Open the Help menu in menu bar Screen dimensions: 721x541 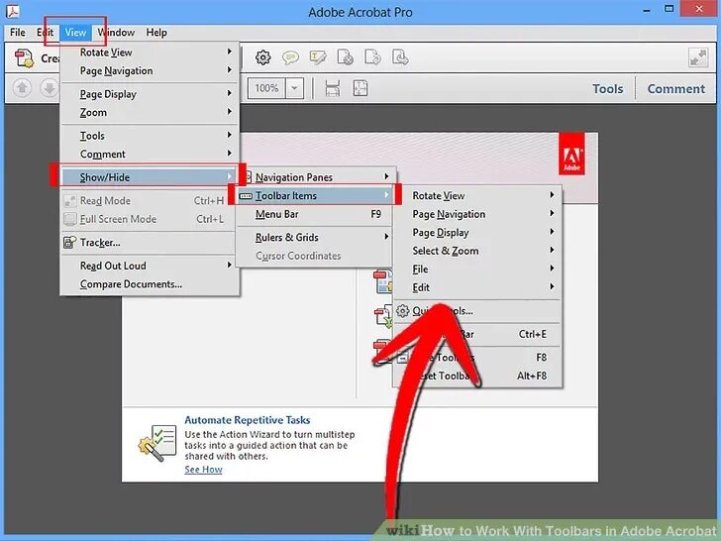(156, 32)
